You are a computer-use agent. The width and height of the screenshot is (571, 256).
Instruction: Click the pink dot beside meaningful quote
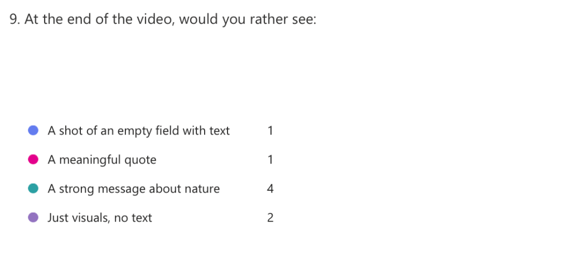(33, 160)
